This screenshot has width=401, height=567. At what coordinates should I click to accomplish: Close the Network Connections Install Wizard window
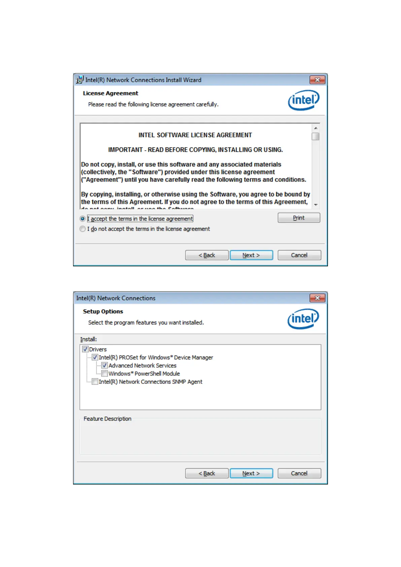click(x=317, y=80)
